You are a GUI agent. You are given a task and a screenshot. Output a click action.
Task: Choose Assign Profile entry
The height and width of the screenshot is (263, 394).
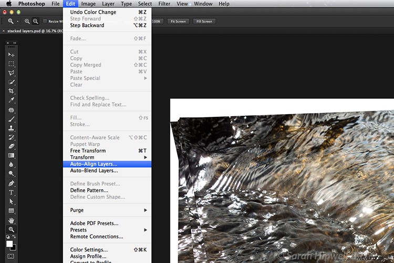coord(107,256)
